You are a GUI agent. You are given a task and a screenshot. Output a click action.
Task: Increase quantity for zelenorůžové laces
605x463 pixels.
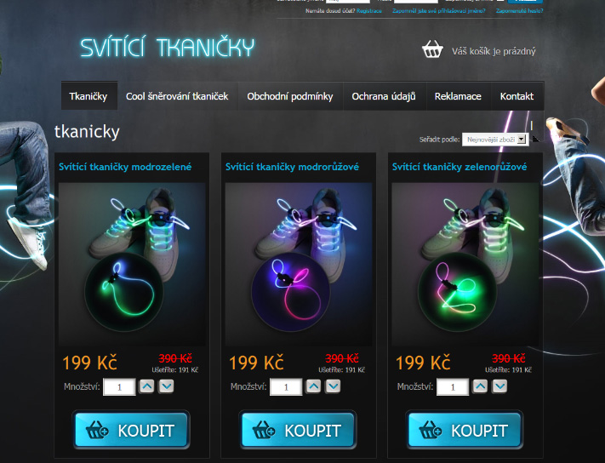pos(480,386)
